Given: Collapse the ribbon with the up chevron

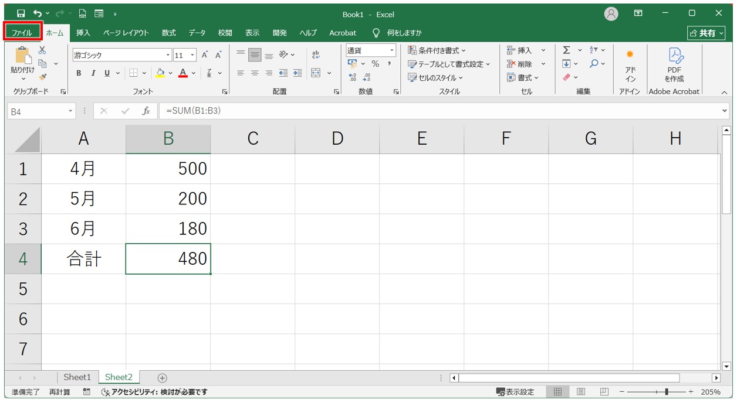Looking at the screenshot, I should 724,92.
